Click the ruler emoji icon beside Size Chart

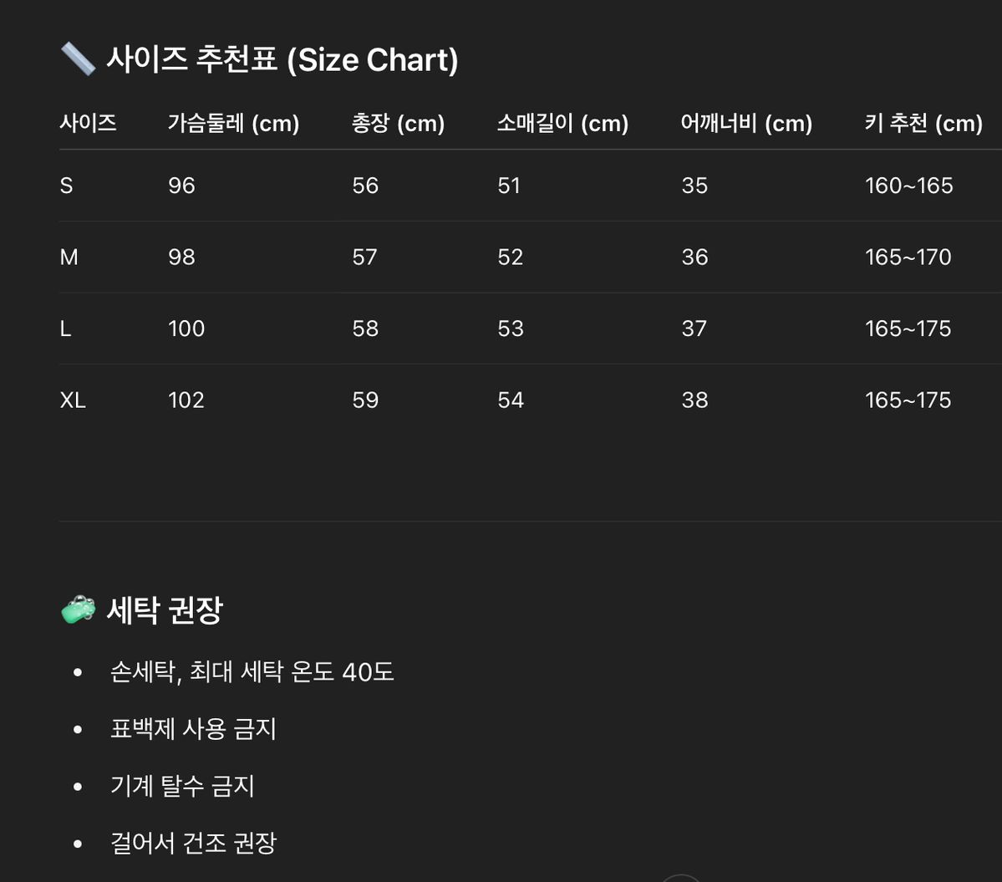[x=78, y=59]
